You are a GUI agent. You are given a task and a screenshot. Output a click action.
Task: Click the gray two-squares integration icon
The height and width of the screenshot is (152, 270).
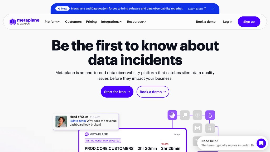coord(185,115)
